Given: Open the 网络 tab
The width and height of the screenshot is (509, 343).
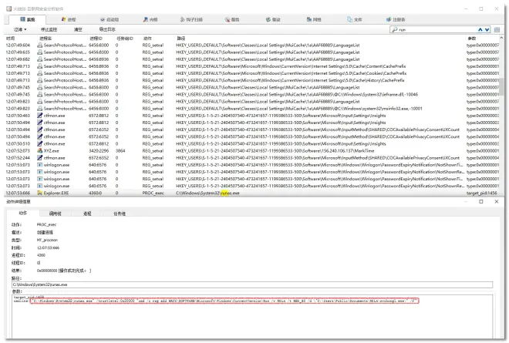Looking at the screenshot, I should point(316,18).
